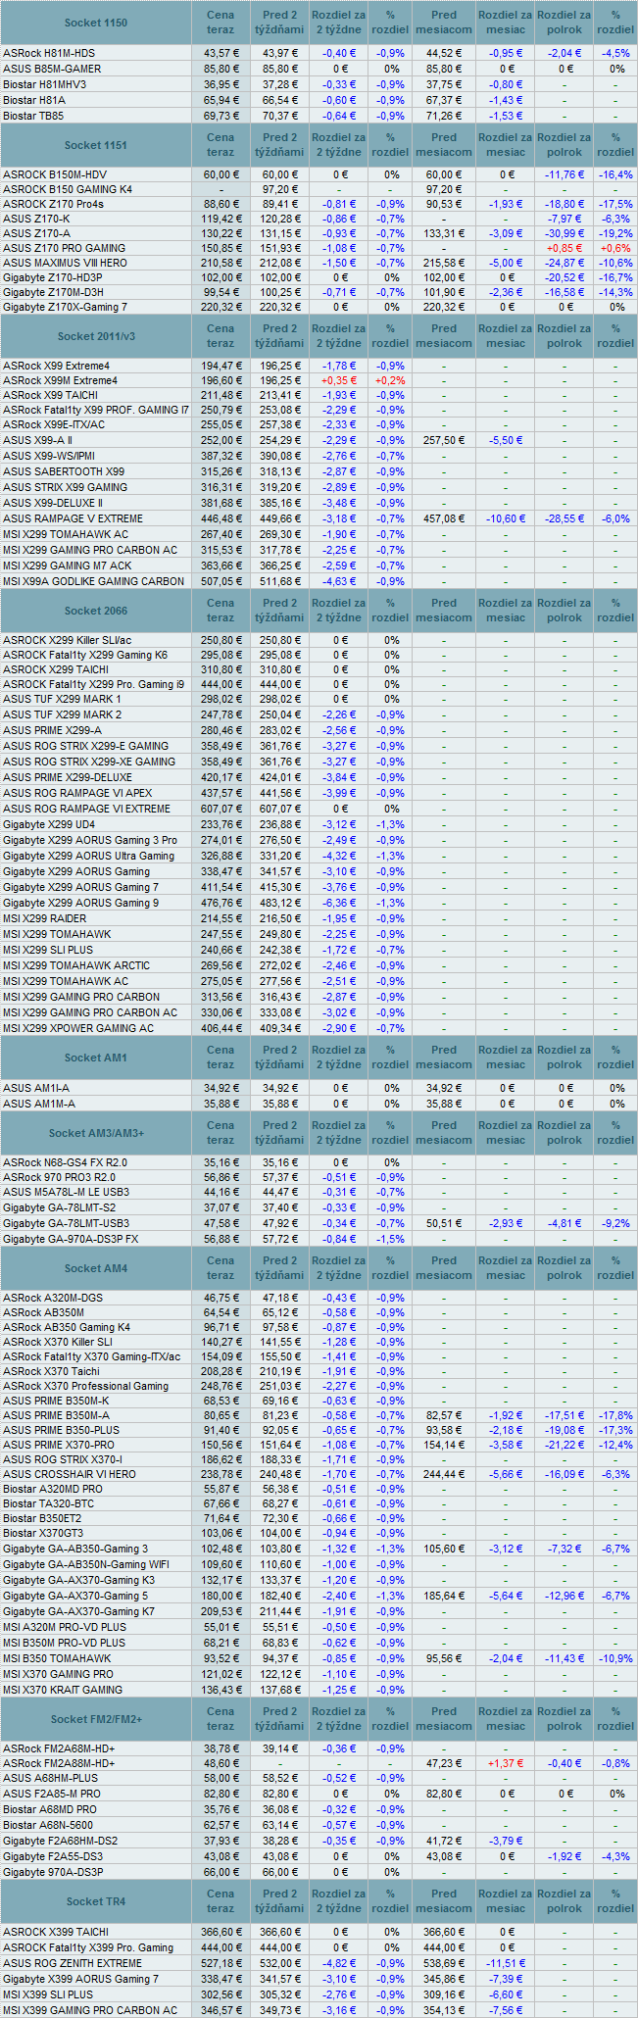
Task: Click the ASUS MAXIMUS VIII HERO name
Action: point(65,263)
